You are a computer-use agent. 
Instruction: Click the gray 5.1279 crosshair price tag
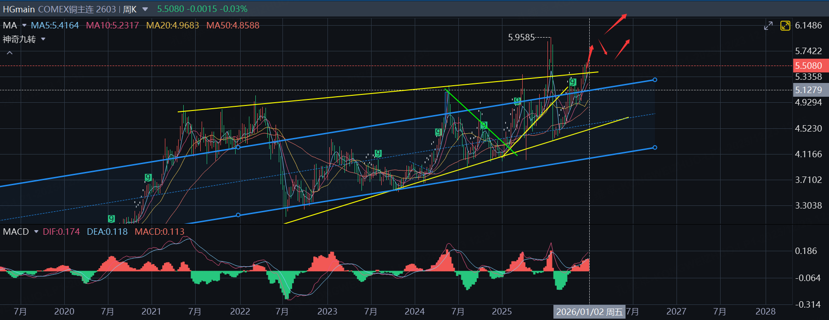[x=811, y=90]
